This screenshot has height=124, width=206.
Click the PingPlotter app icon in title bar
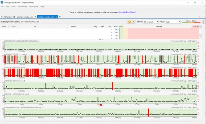click(x=2, y=2)
